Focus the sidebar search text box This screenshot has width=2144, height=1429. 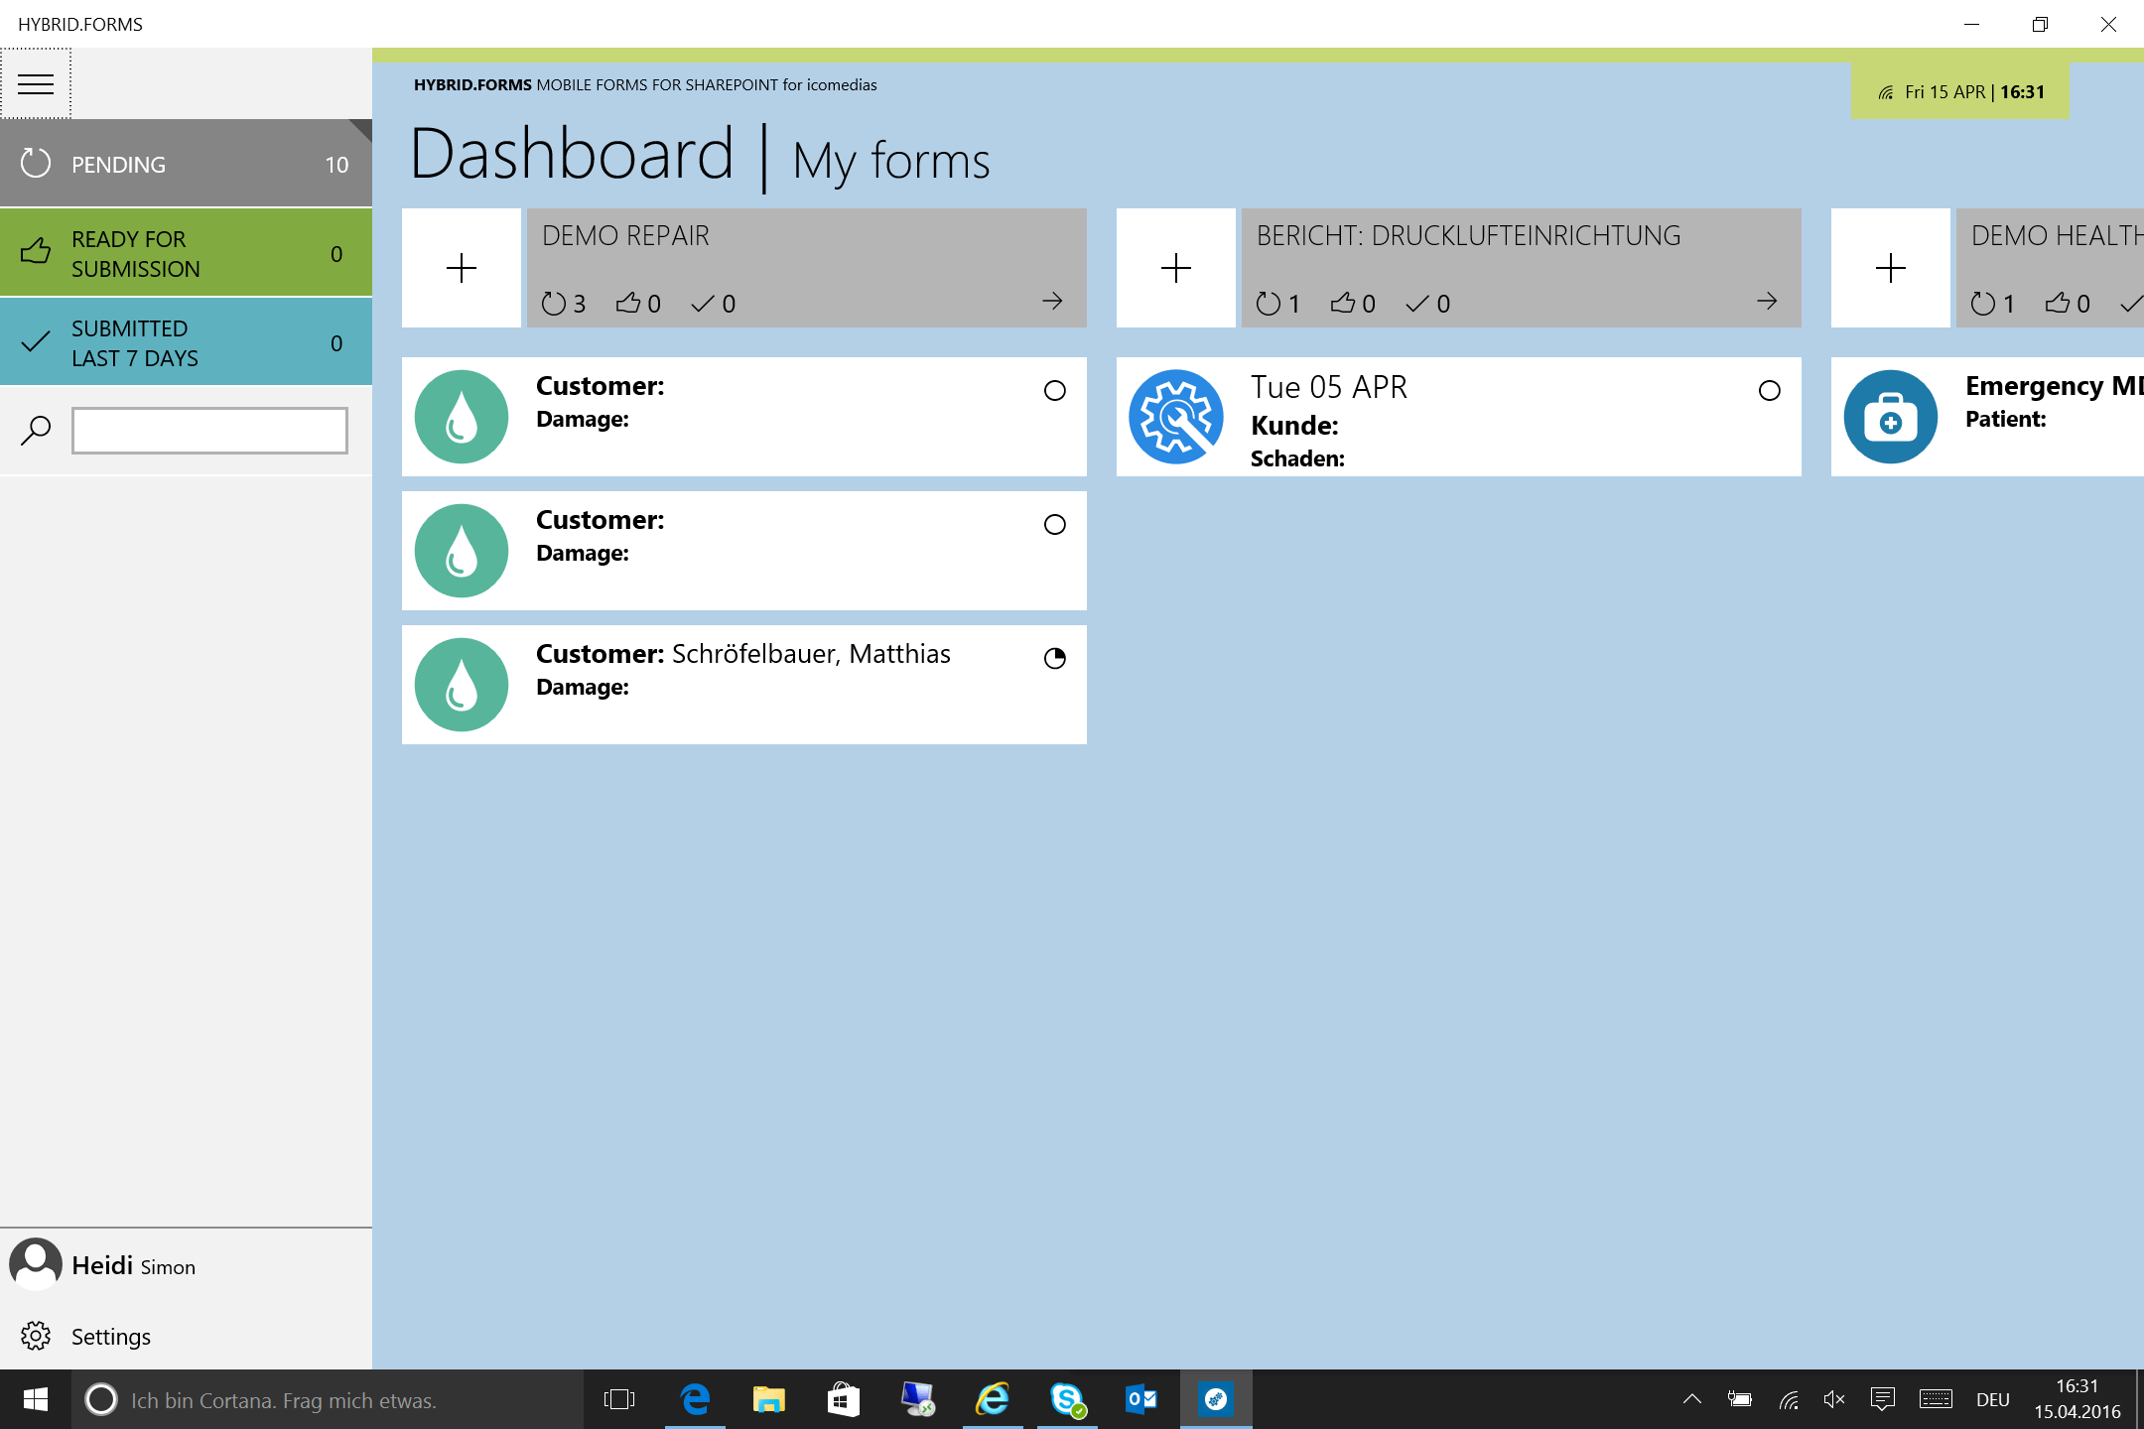coord(209,431)
